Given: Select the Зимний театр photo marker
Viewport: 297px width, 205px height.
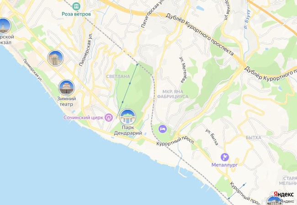Looking at the screenshot, I should 67,88.
